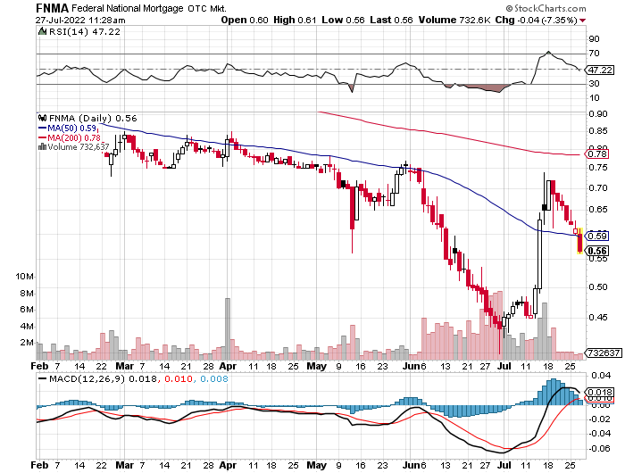
Task: Click the volume bars icon in the legend
Action: (x=42, y=146)
